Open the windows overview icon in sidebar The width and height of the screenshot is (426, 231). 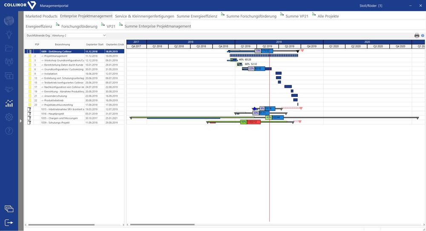coord(9,208)
